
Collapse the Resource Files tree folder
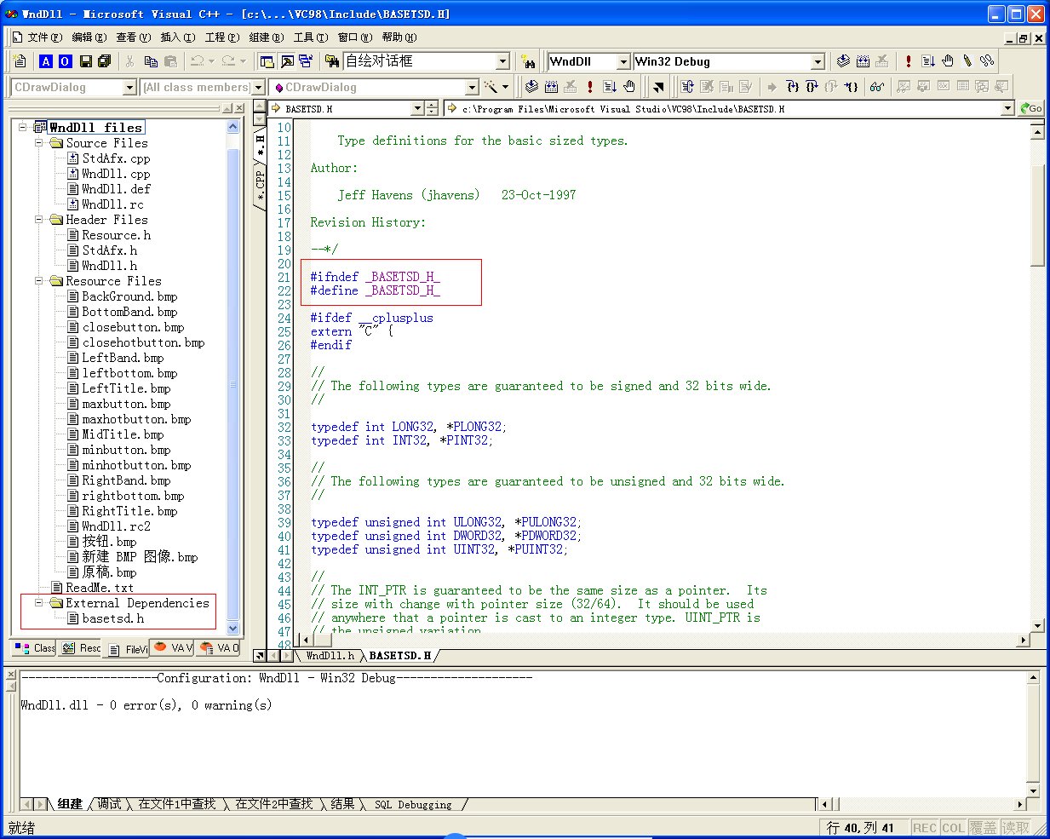[x=39, y=281]
